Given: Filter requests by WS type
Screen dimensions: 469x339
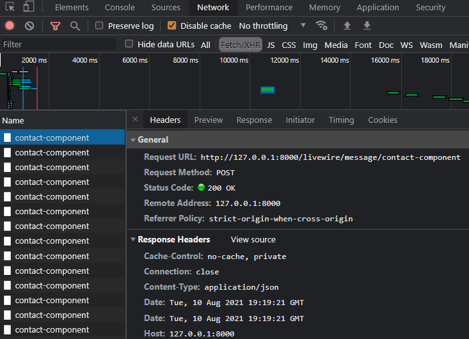Looking at the screenshot, I should pos(406,45).
